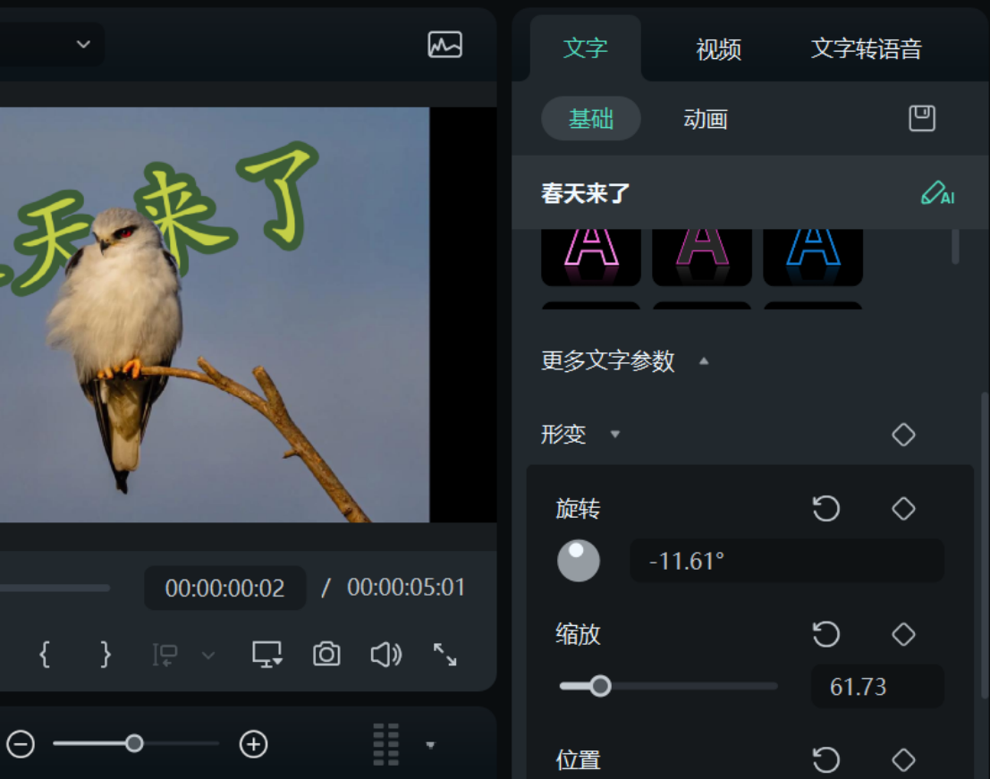Toggle the keyframe diamond for 缩放
Image resolution: width=990 pixels, height=779 pixels.
point(902,634)
